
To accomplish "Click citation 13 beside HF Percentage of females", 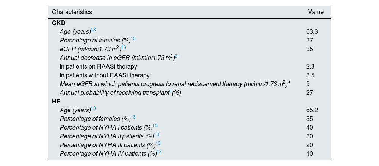I will [133, 117].
